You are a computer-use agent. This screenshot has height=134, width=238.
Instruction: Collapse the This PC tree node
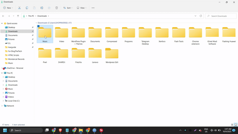coord(2,73)
